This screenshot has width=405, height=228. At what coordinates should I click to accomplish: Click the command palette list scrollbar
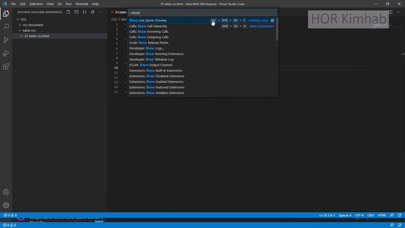point(277,29)
